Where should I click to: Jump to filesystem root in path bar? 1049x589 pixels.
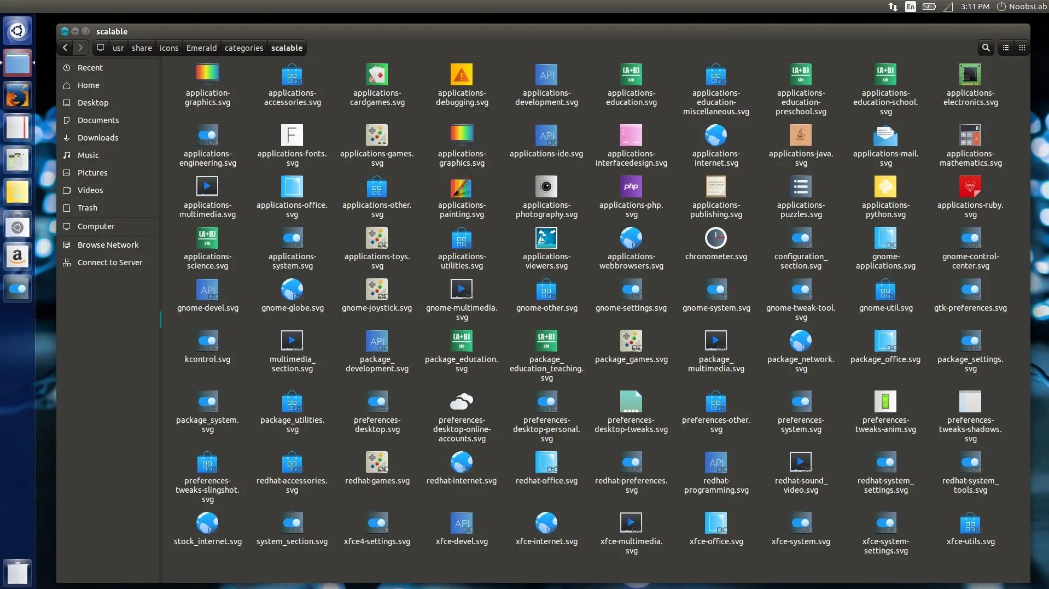[x=101, y=48]
